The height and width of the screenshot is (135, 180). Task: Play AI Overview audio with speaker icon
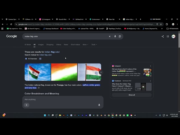tap(40, 59)
